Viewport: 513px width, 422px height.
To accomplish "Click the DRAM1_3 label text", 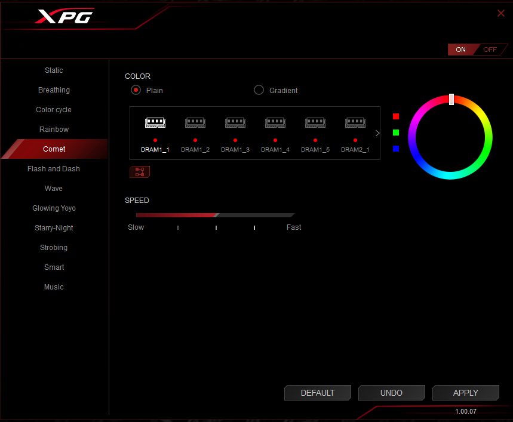I will (235, 149).
